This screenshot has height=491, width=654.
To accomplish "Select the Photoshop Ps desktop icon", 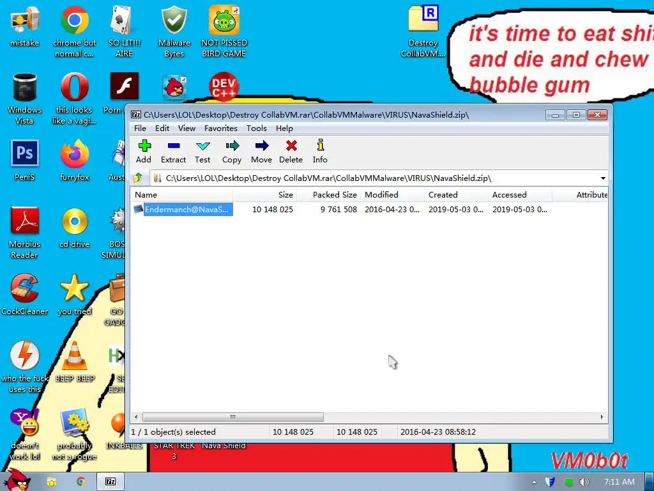I will click(25, 160).
